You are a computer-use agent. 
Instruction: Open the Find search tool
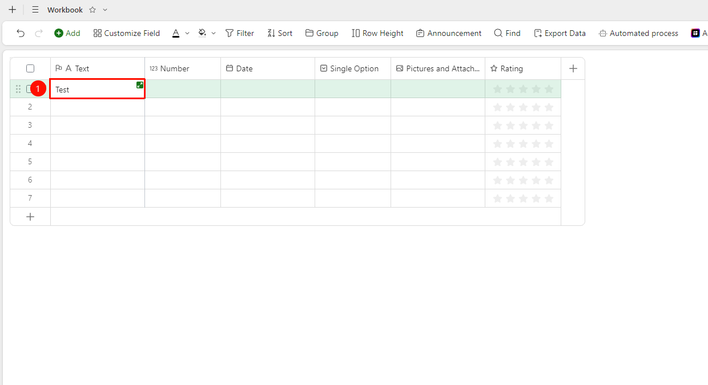508,33
